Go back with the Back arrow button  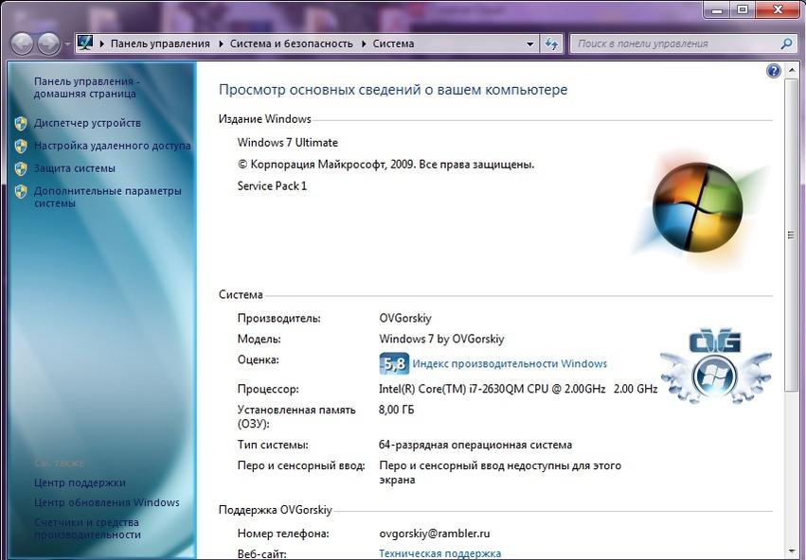22,44
